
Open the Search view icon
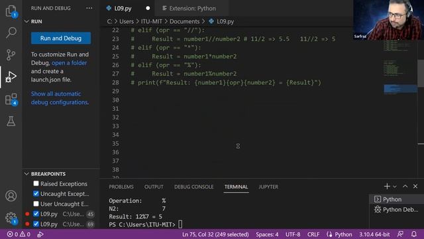tap(11, 33)
